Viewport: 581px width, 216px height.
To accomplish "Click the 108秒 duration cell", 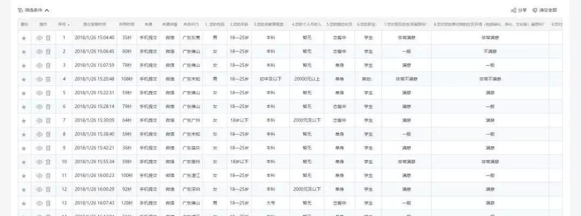I will (x=127, y=79).
